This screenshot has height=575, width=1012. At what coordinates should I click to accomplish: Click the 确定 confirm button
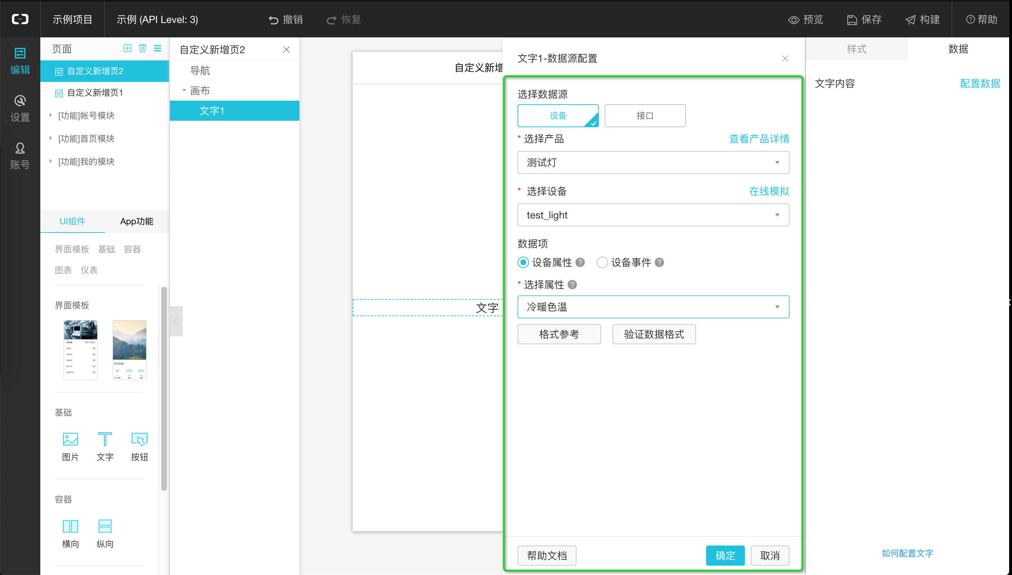(725, 555)
